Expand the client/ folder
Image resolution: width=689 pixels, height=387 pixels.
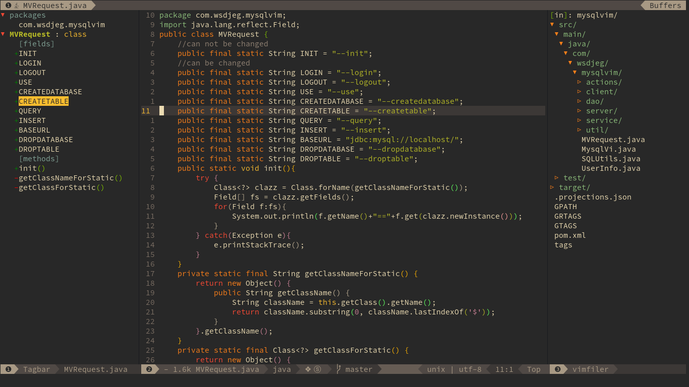(580, 92)
